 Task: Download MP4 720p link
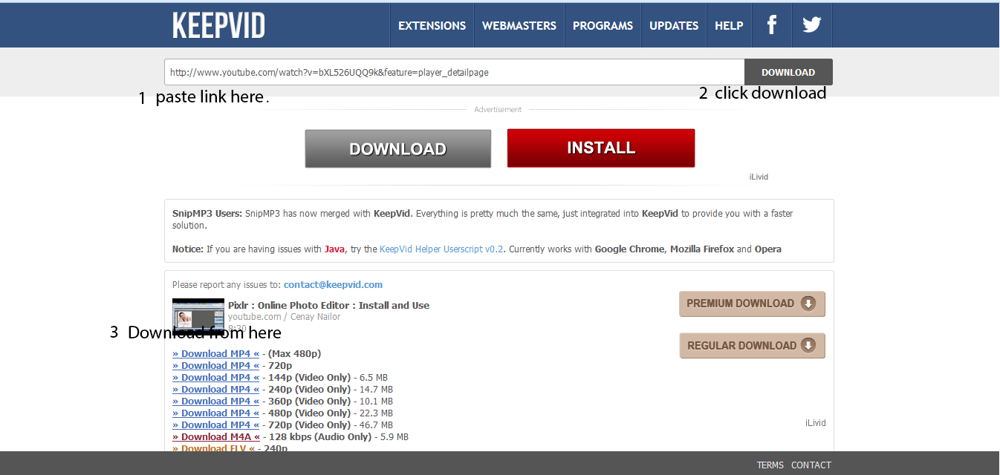click(x=216, y=366)
